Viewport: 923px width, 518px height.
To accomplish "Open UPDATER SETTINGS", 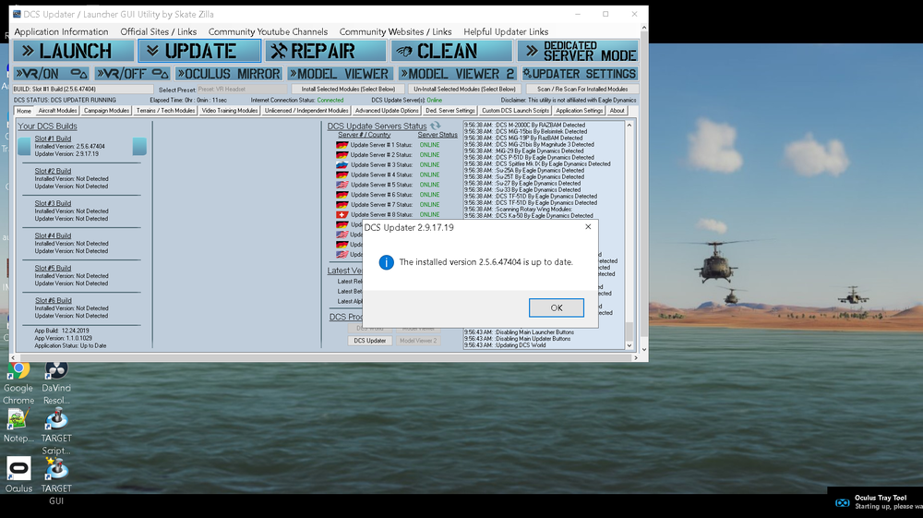I will pos(580,74).
